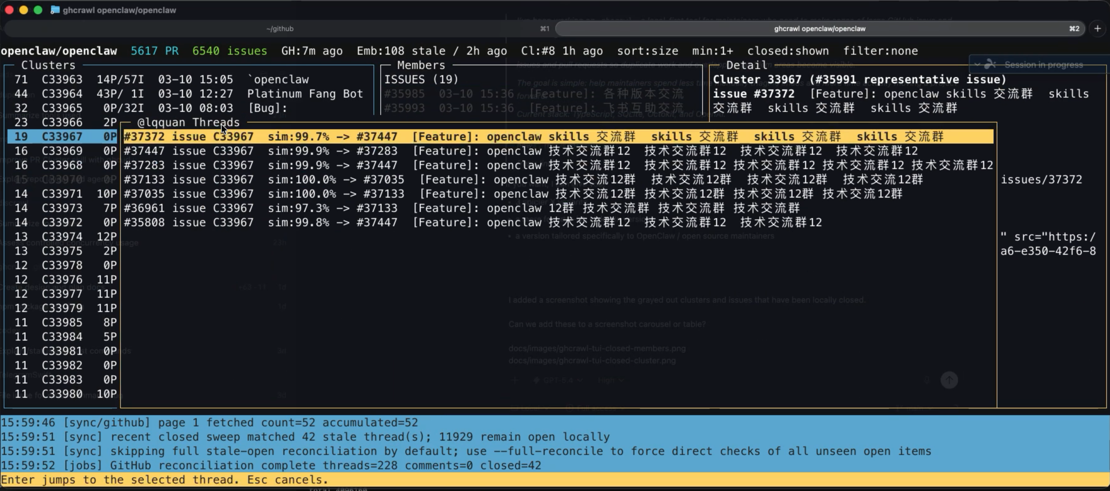Image resolution: width=1110 pixels, height=491 pixels.
Task: Click the folder icon in the title bar
Action: click(x=55, y=9)
